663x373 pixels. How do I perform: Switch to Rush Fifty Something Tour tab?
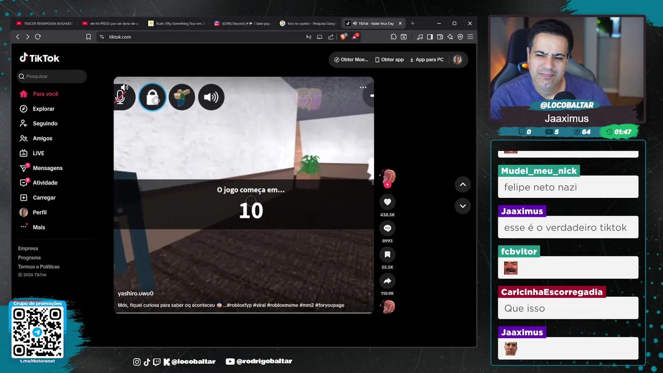pyautogui.click(x=177, y=23)
